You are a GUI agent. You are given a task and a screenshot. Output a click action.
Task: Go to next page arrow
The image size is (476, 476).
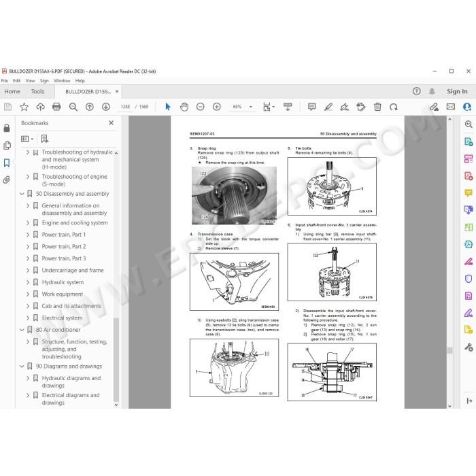pyautogui.click(x=106, y=107)
